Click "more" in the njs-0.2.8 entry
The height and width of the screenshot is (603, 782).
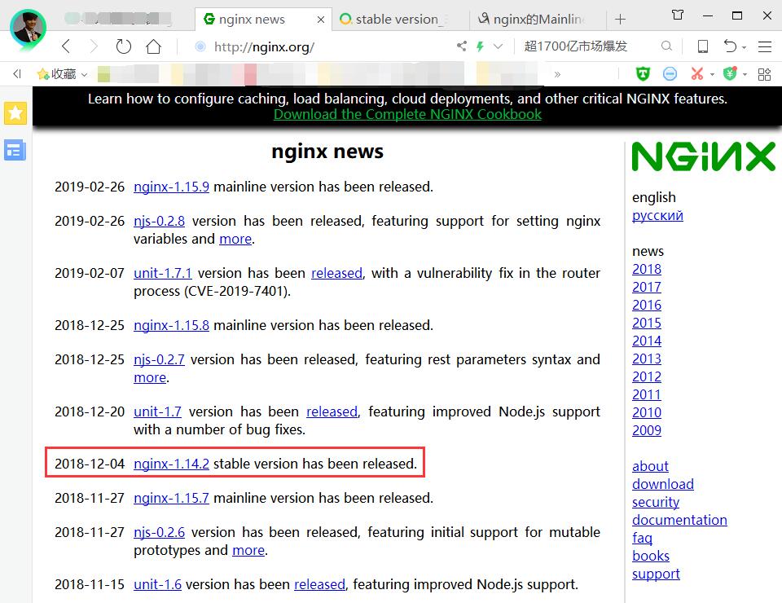point(235,240)
